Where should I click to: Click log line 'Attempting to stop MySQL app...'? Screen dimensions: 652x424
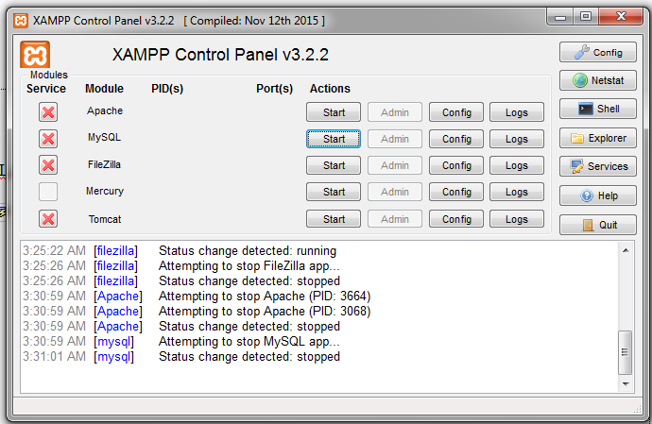click(x=249, y=341)
